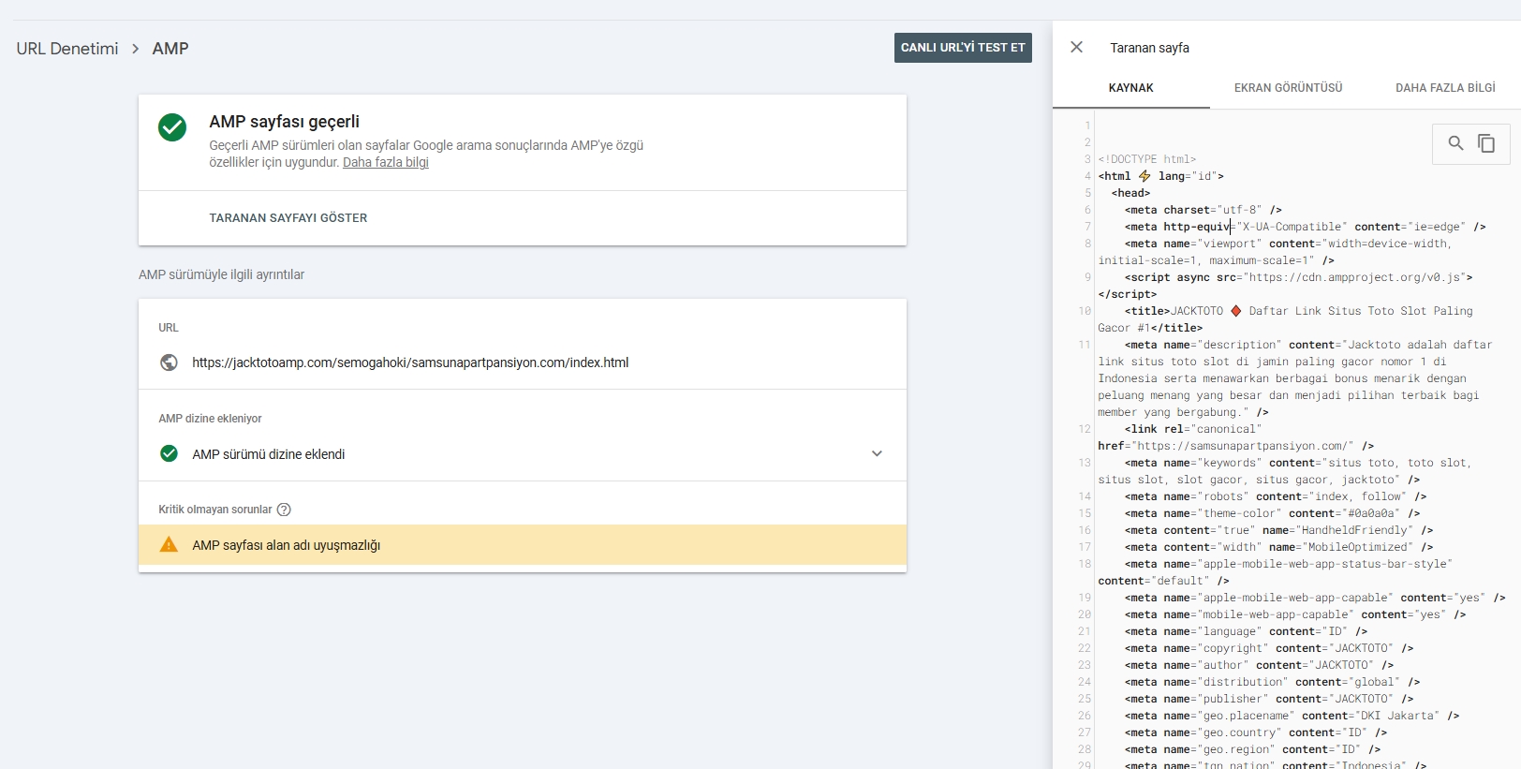Click the apple-mobile-web-app-capable meta line
This screenshot has height=769, width=1521.
pyautogui.click(x=1315, y=598)
